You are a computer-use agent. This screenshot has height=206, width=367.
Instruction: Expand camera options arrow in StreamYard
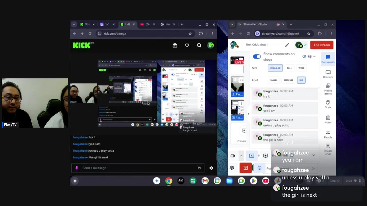tap(241, 156)
